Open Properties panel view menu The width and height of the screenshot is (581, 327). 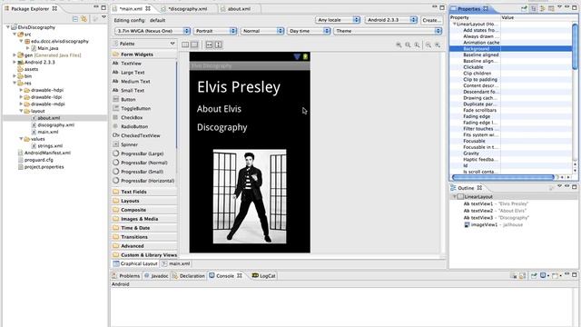559,7
